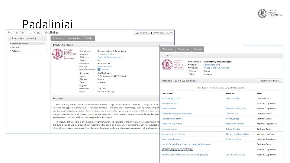Open head Aleksandravičius, Egidijus link
Screen dimensions: 290x163
pyautogui.click(x=237, y=134)
